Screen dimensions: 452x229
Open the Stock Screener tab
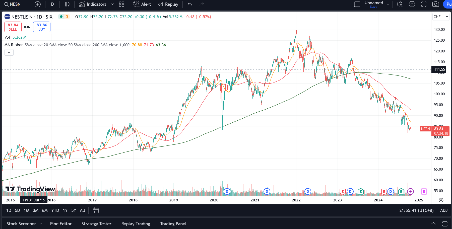tap(21, 224)
